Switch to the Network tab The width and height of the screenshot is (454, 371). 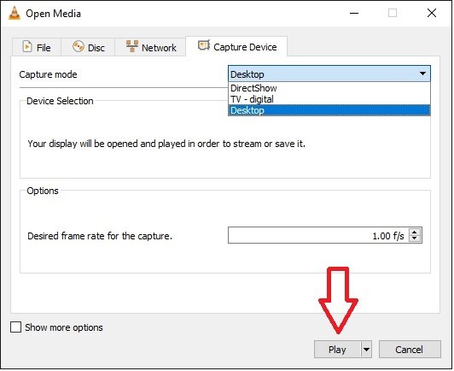150,47
